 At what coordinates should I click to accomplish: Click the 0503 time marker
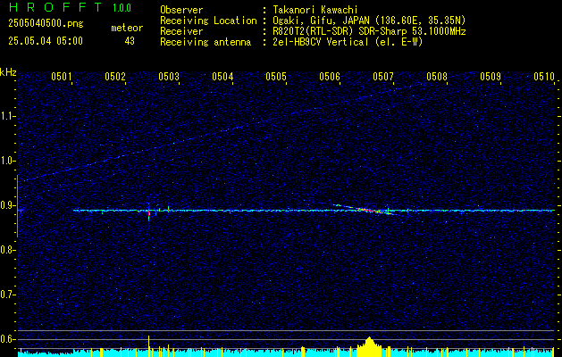coord(169,77)
